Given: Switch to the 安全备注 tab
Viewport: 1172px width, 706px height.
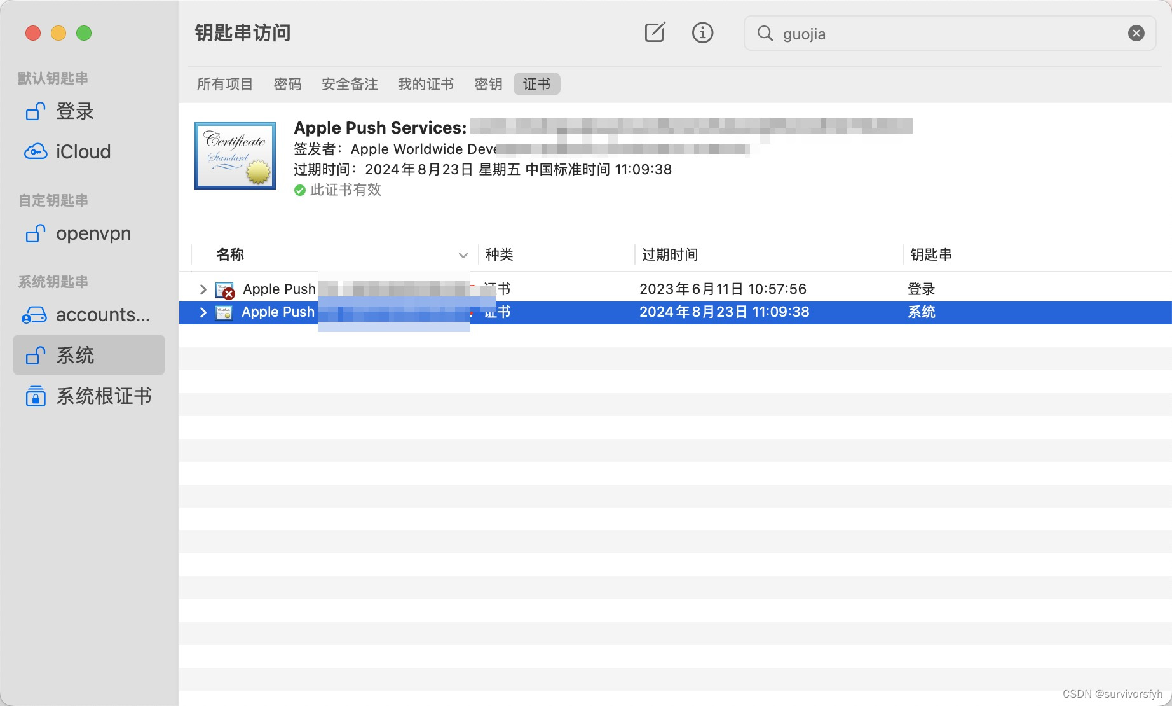Looking at the screenshot, I should (350, 84).
